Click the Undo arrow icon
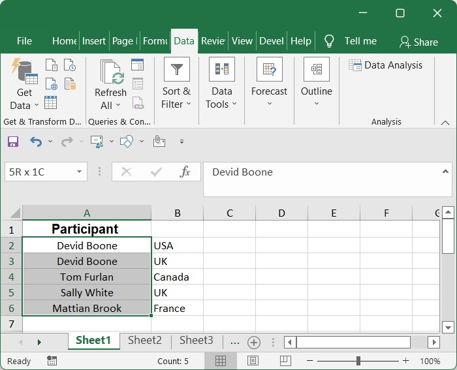 pyautogui.click(x=35, y=141)
